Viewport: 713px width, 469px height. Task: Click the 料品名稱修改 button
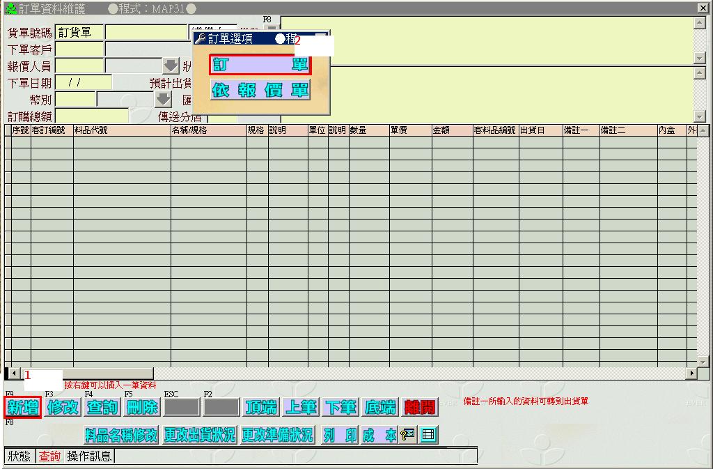point(122,436)
